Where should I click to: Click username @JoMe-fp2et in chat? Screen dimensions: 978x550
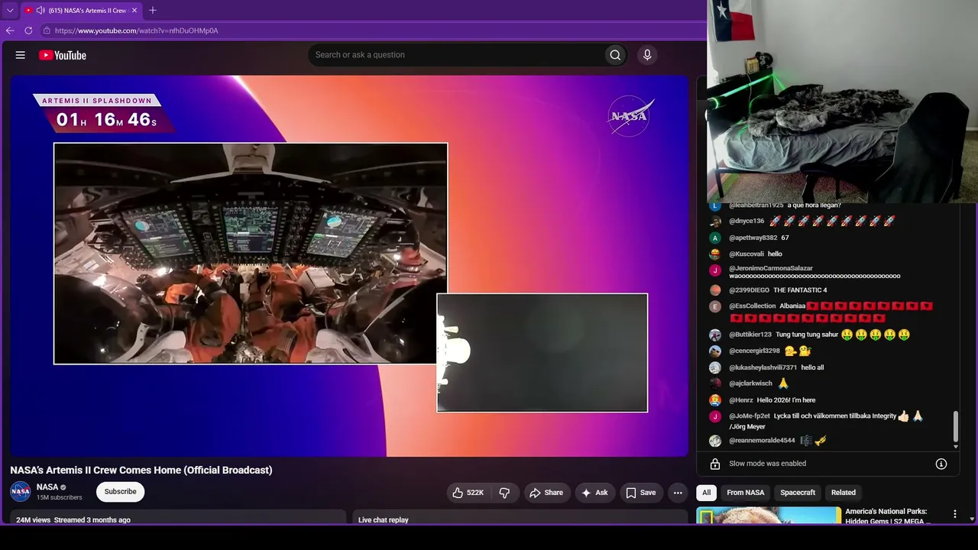(750, 416)
